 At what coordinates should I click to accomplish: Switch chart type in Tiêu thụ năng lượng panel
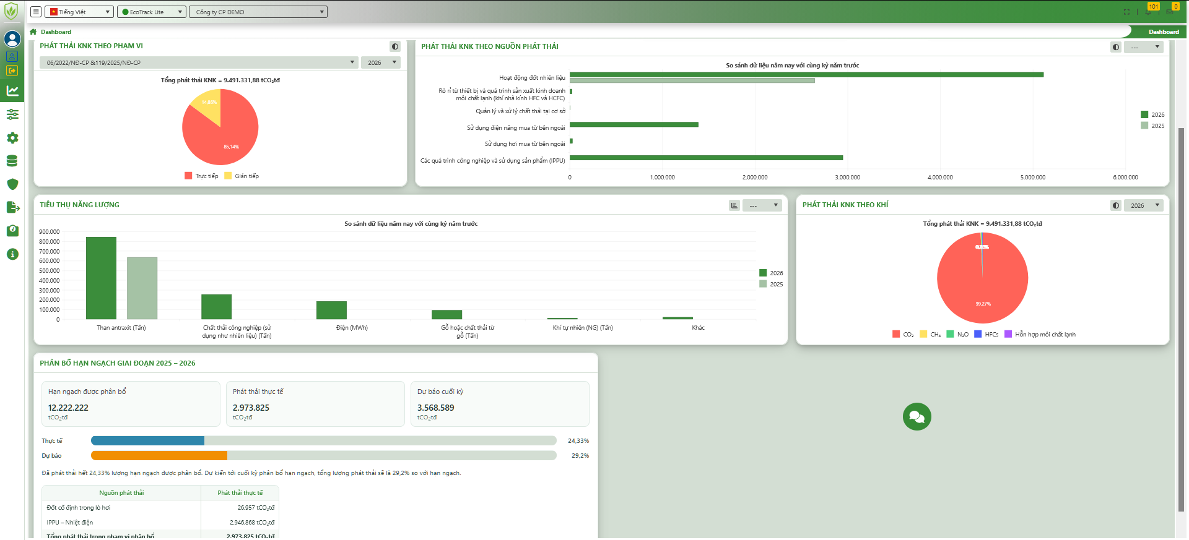tap(734, 205)
